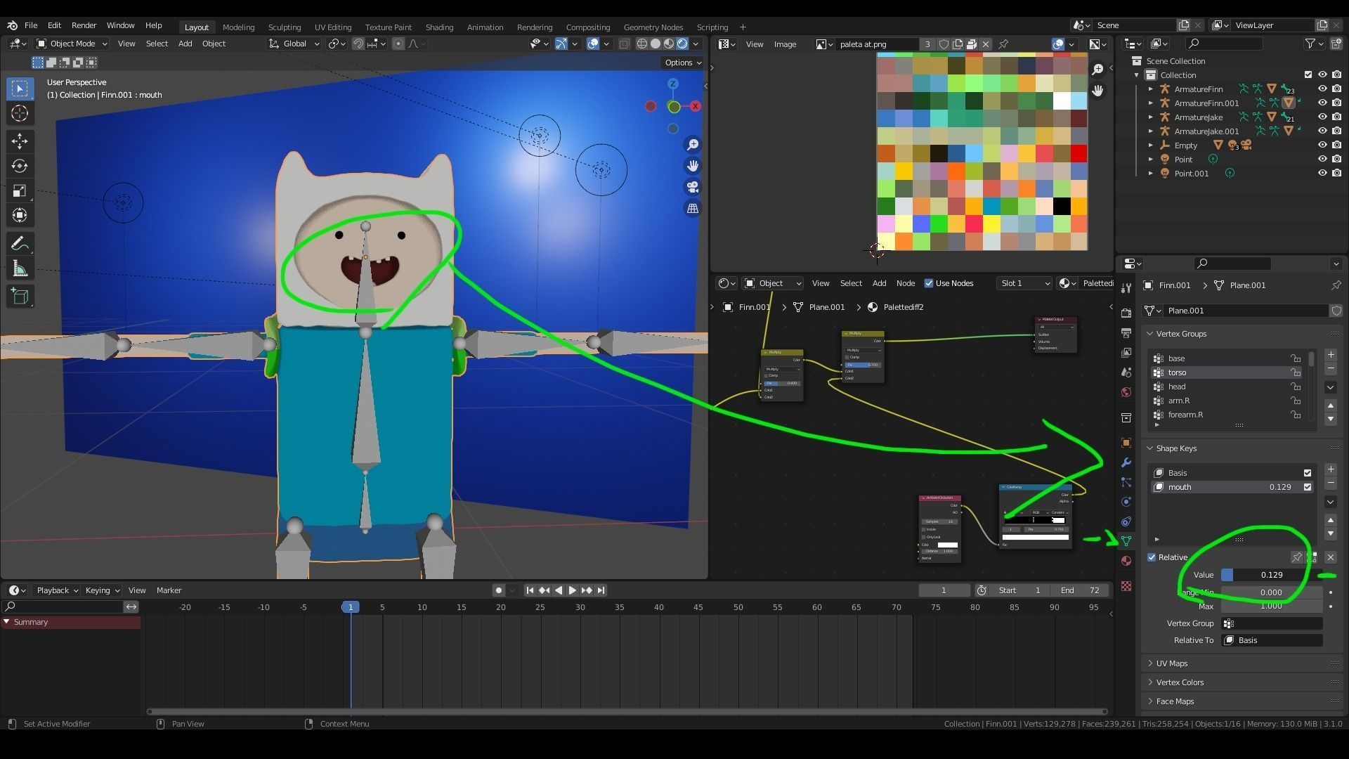Screen dimensions: 1349x759
Task: Open the Object Mode dropdown
Action: [x=72, y=44]
